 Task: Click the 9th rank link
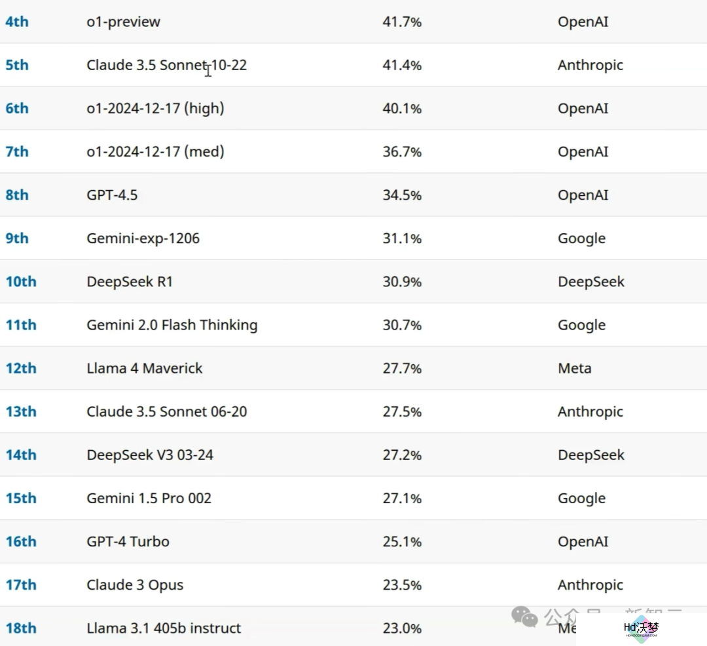click(17, 238)
